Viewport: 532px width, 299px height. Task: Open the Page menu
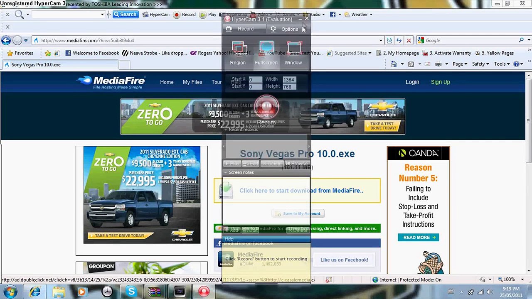click(460, 64)
